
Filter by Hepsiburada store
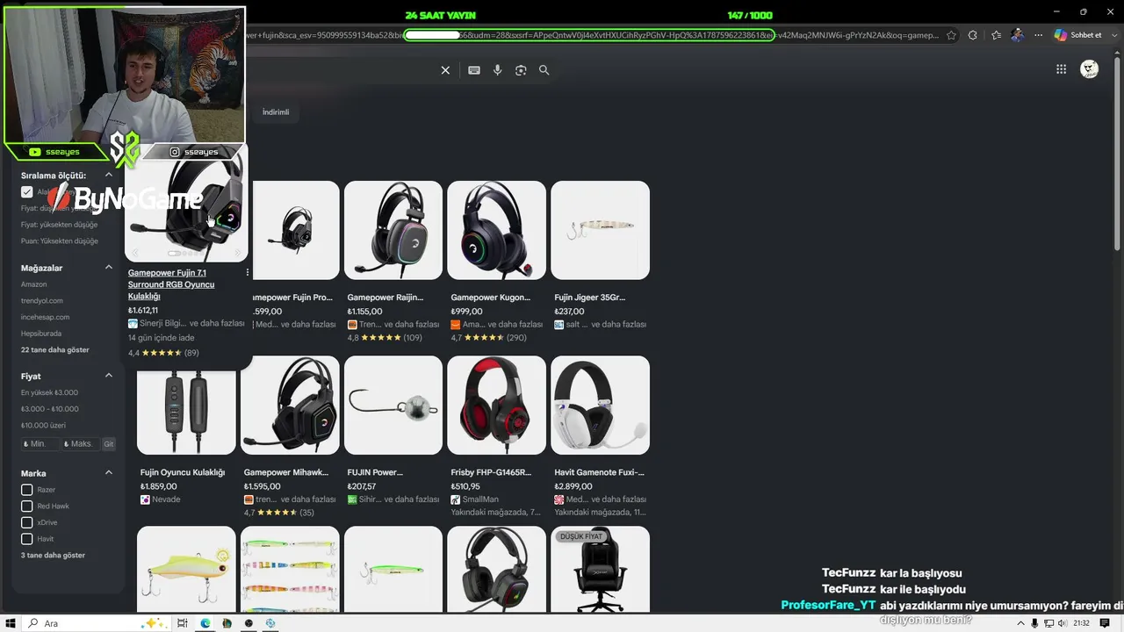click(41, 334)
